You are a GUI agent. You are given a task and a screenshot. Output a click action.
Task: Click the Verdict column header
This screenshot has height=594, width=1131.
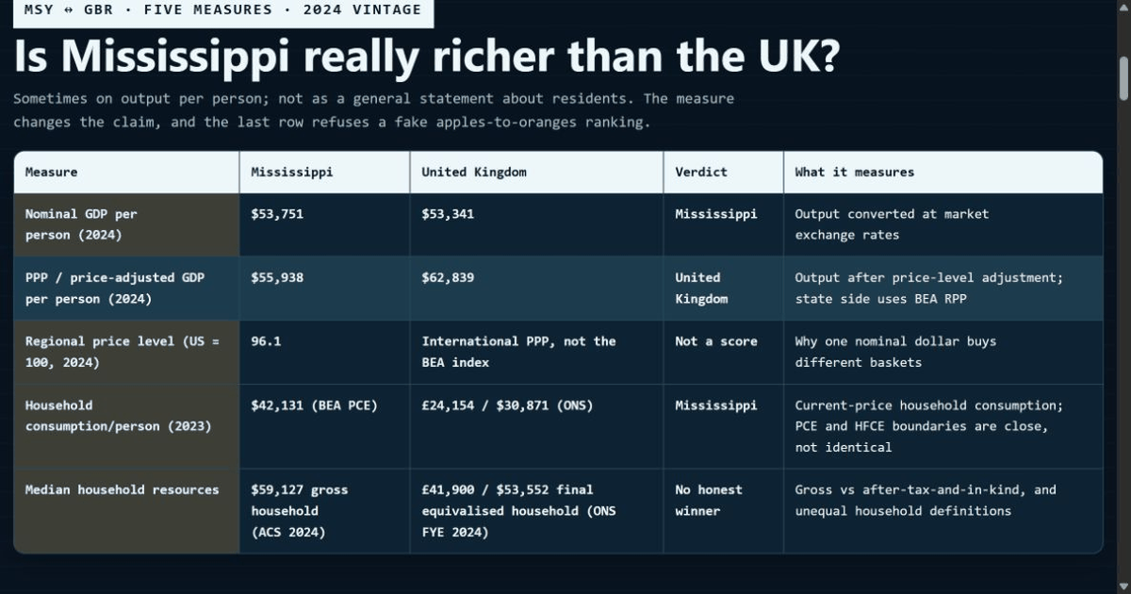coord(724,173)
